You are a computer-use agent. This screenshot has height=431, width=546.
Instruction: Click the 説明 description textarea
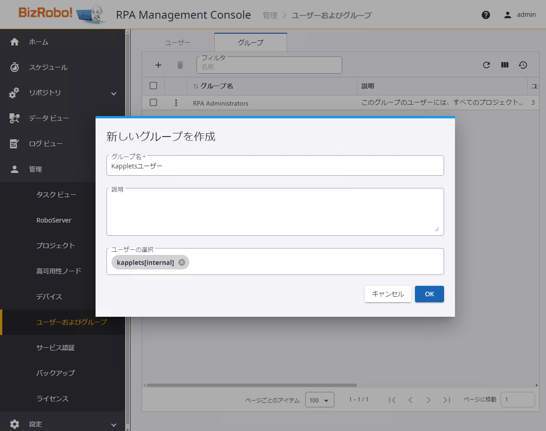275,212
